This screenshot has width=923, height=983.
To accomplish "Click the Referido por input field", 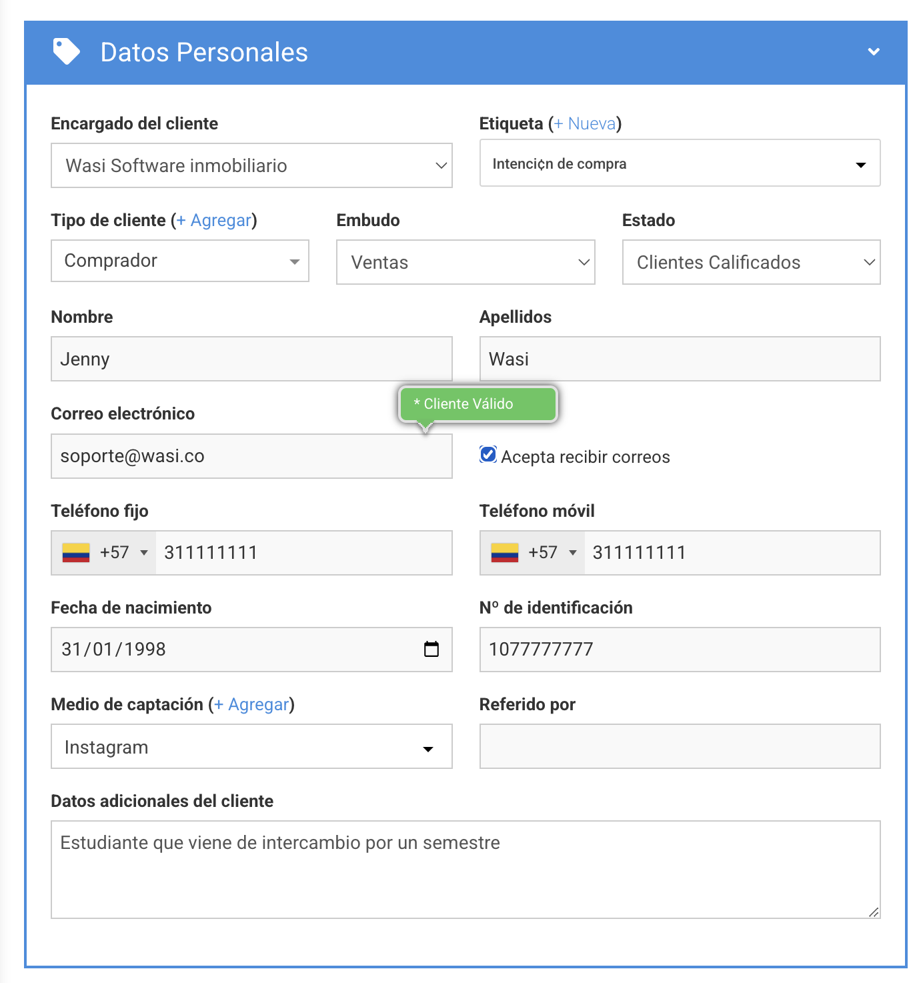I will (x=680, y=746).
